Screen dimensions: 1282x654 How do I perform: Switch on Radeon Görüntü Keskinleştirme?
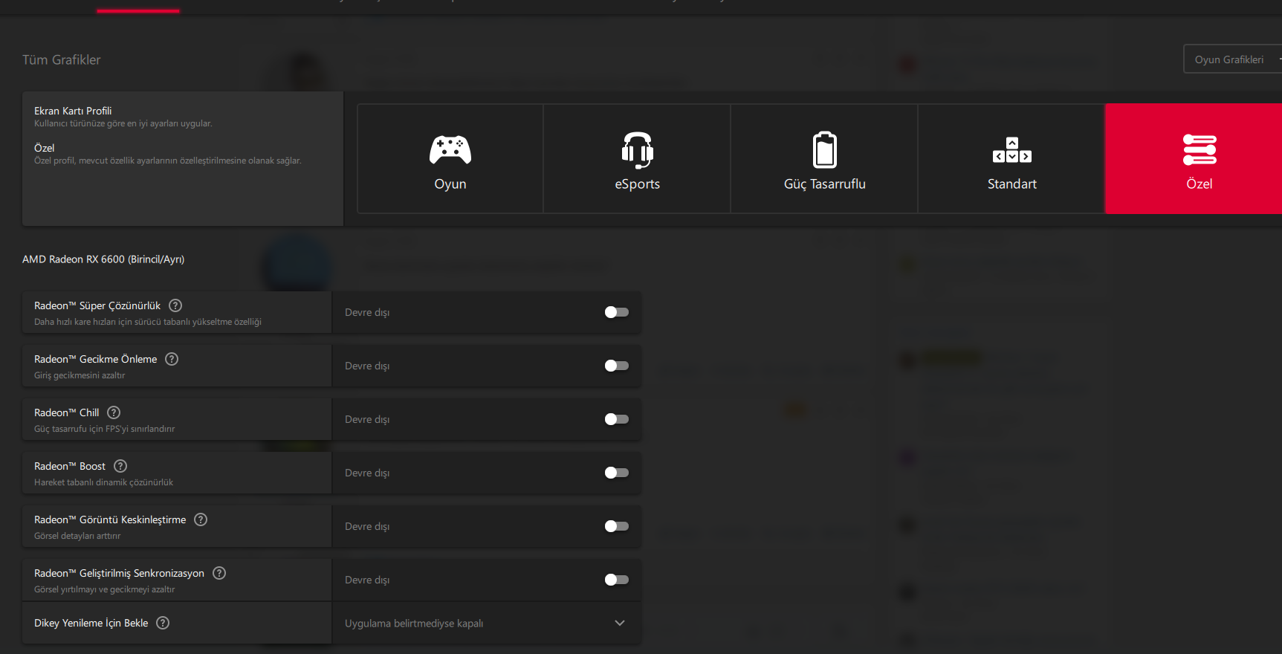617,526
